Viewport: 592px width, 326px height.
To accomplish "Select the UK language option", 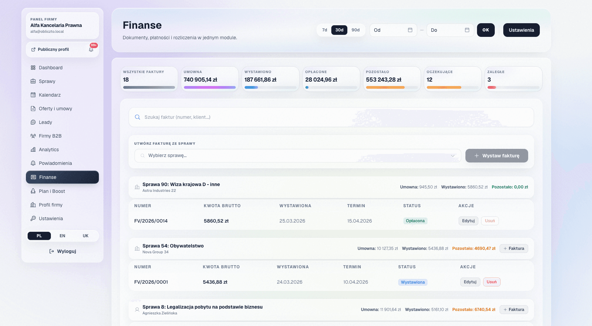I will point(85,236).
